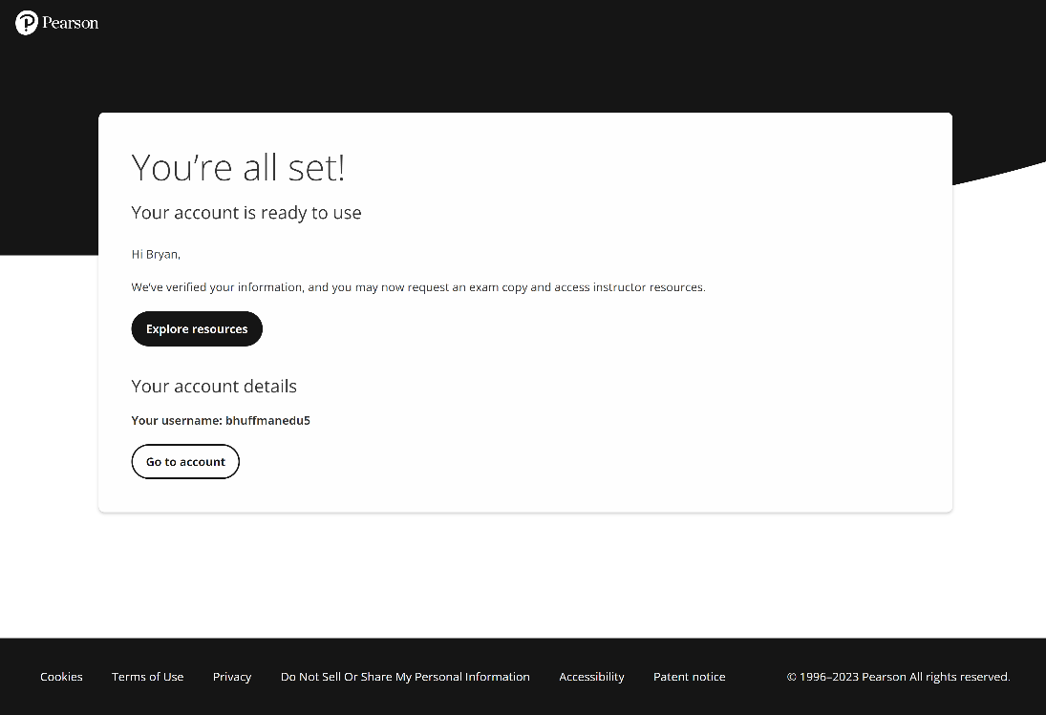
Task: Click the Pearson wordmark in the header
Action: point(71,23)
